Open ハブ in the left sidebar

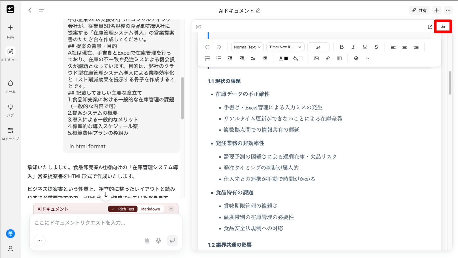click(x=10, y=110)
